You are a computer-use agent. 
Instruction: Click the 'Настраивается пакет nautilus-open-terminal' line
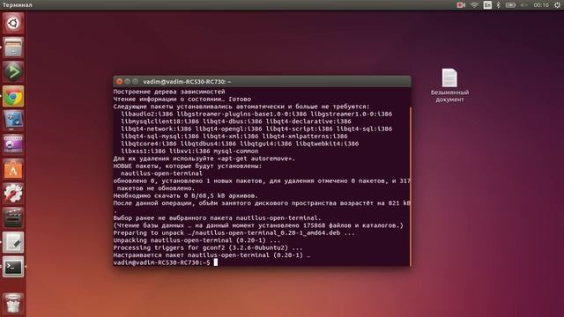[211, 255]
